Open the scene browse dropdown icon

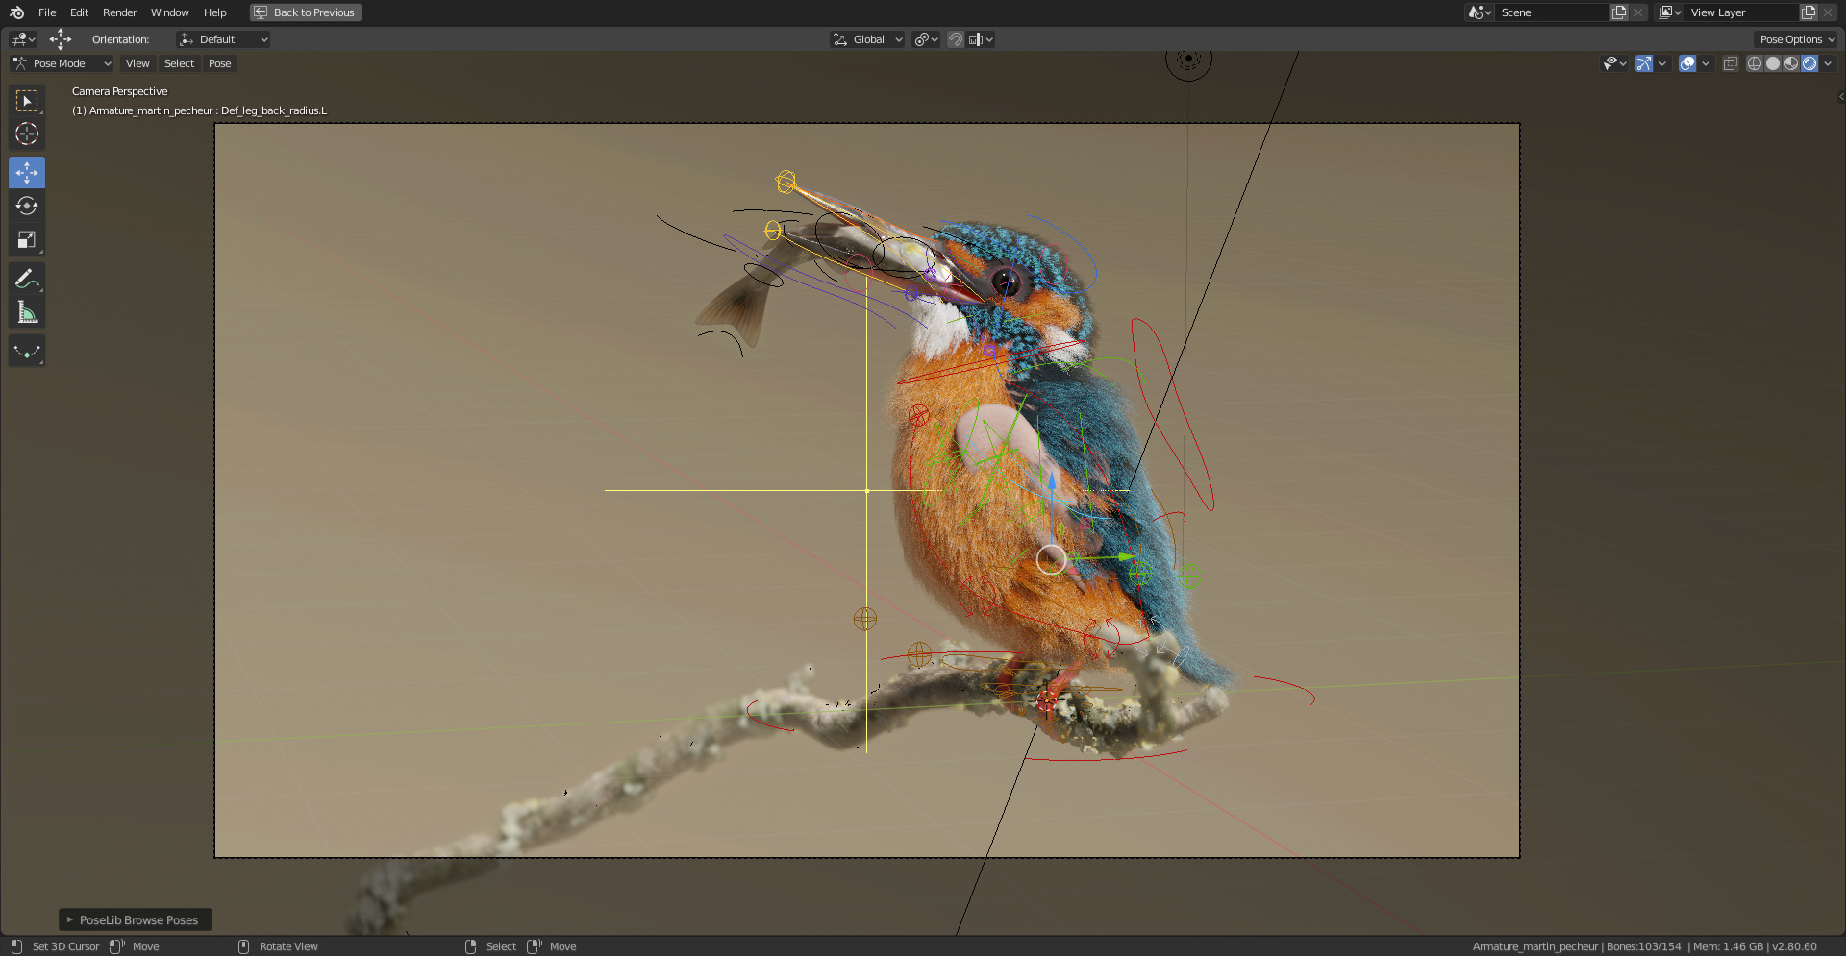1480,12
